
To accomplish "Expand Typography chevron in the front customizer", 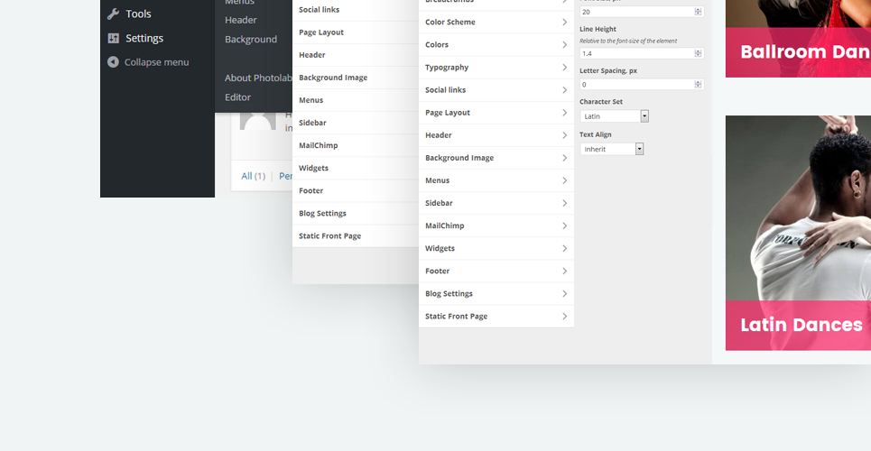I will pyautogui.click(x=564, y=68).
